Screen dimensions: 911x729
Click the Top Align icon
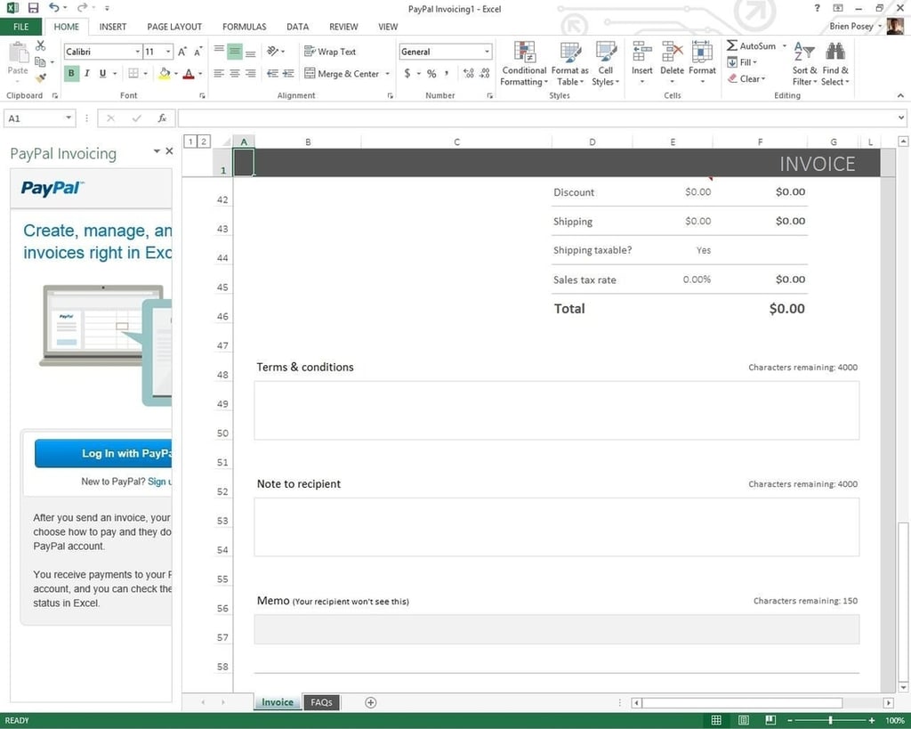point(219,51)
